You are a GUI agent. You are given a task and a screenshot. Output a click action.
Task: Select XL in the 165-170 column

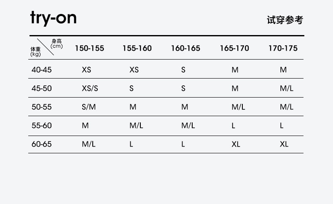pos(236,144)
